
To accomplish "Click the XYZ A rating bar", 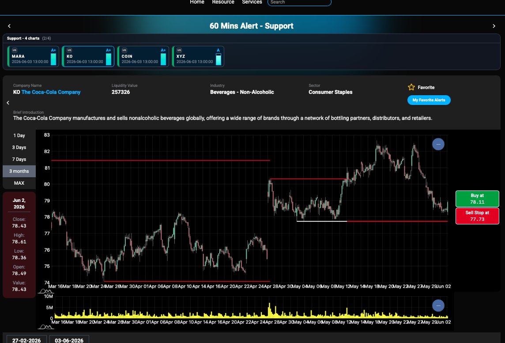I will click(219, 59).
